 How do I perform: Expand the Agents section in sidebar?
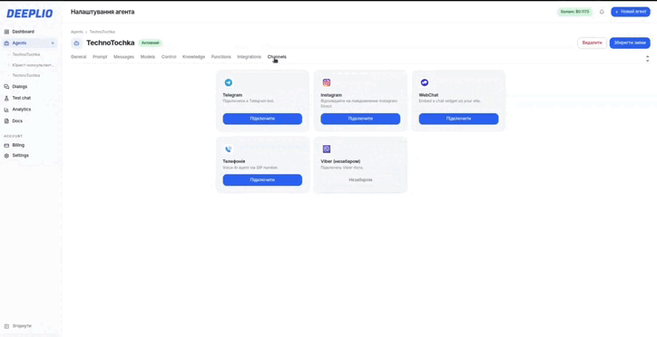point(19,43)
